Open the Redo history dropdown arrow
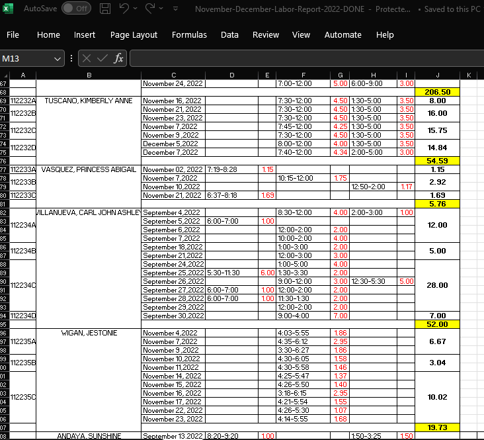This screenshot has width=484, height=440. coord(161,9)
